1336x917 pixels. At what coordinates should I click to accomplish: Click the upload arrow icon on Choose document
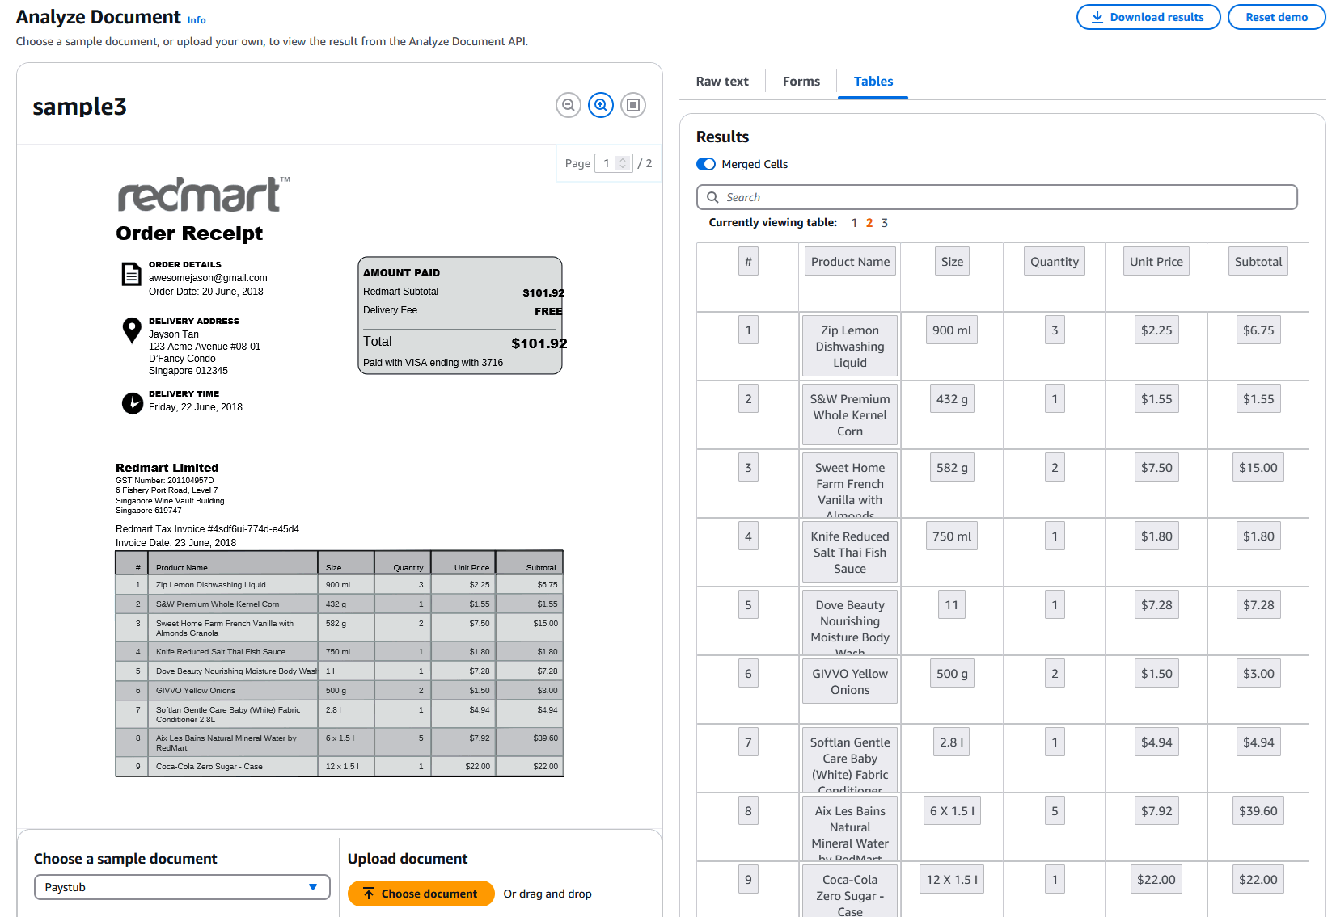[369, 894]
